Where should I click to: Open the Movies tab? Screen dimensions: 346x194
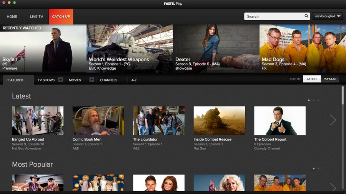tap(75, 80)
